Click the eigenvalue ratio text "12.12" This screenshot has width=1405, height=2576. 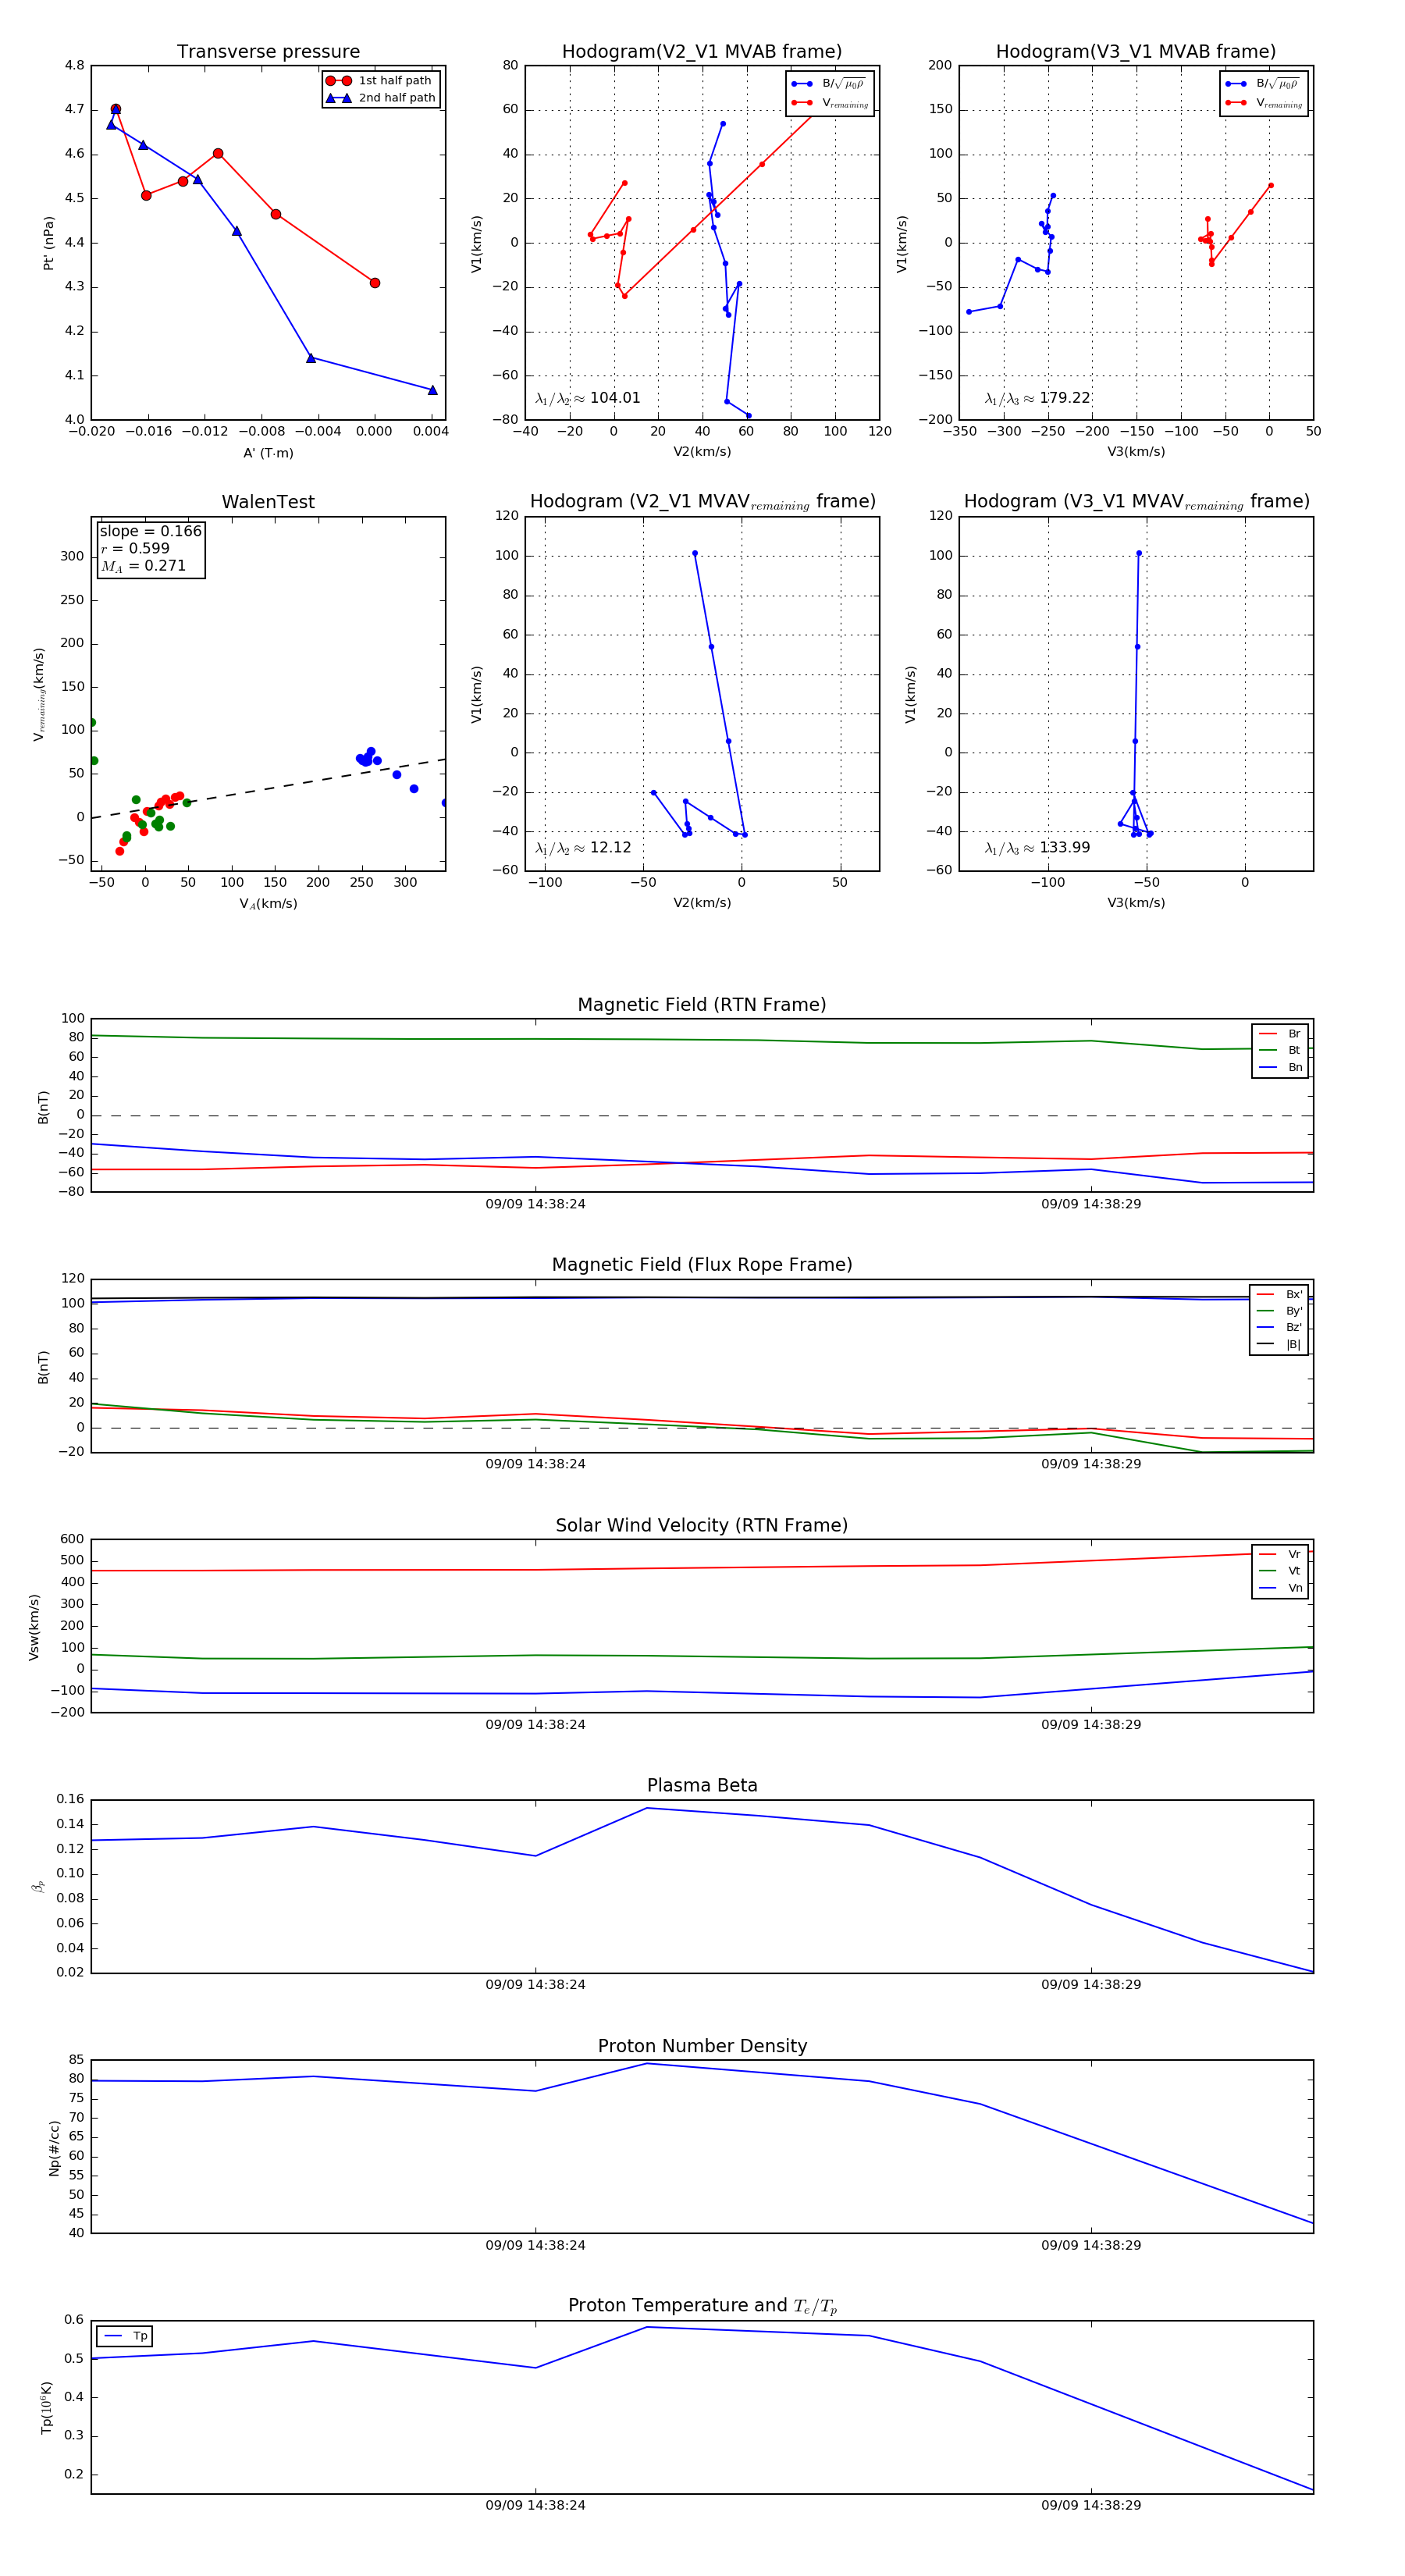(x=610, y=848)
